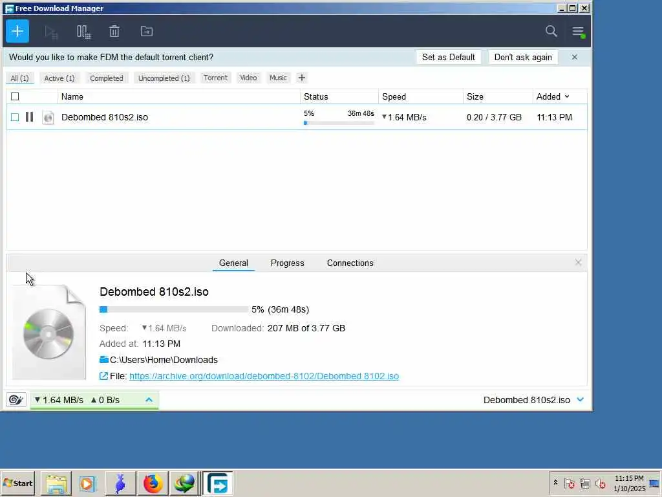Click the pause selected downloads toolbar icon
Image resolution: width=662 pixels, height=497 pixels.
(83, 32)
